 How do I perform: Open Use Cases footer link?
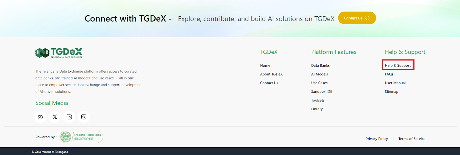click(319, 83)
